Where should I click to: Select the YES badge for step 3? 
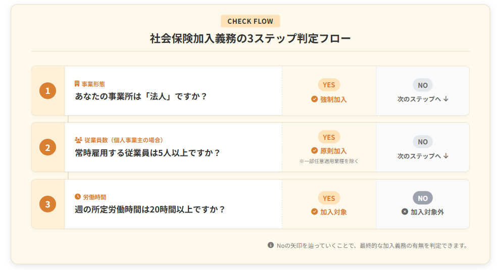tap(329, 198)
